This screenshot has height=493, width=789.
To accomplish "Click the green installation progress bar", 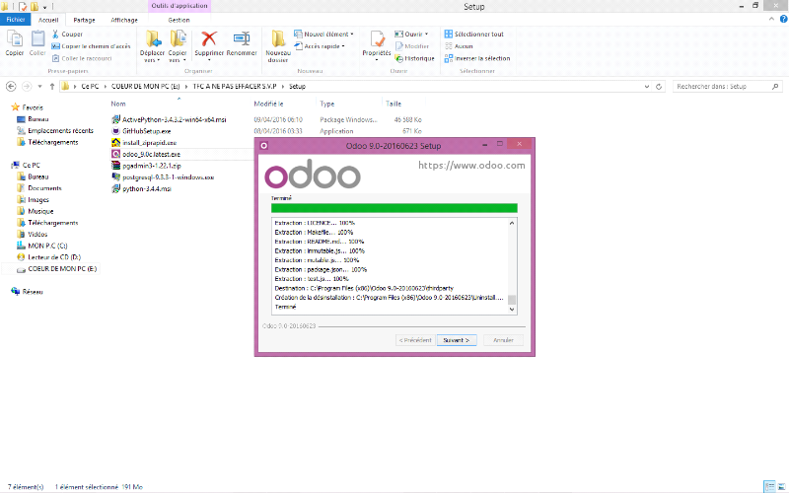I will point(394,208).
